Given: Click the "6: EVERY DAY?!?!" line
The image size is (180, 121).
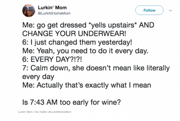Looking at the screenshot, I should point(52,59).
